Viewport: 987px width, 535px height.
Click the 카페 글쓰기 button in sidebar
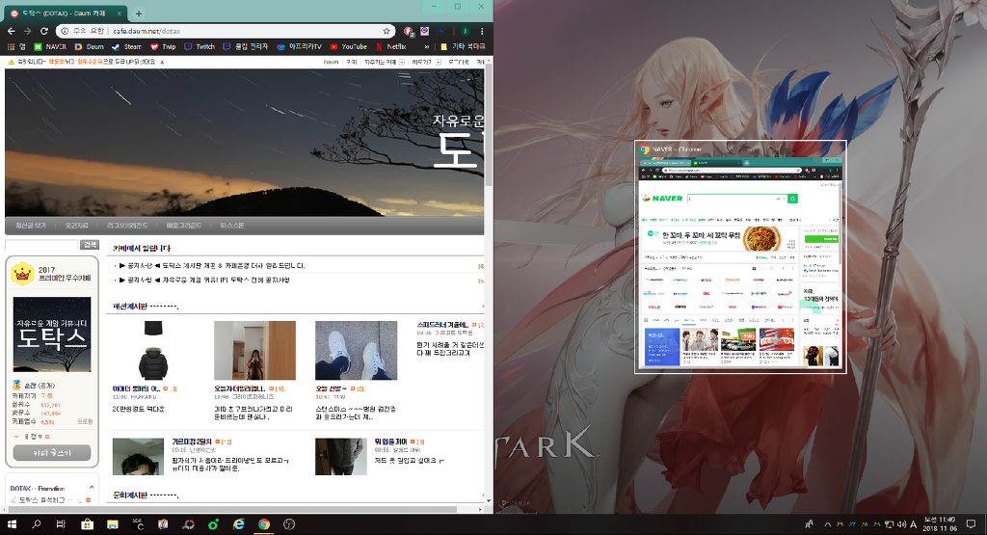pyautogui.click(x=52, y=452)
